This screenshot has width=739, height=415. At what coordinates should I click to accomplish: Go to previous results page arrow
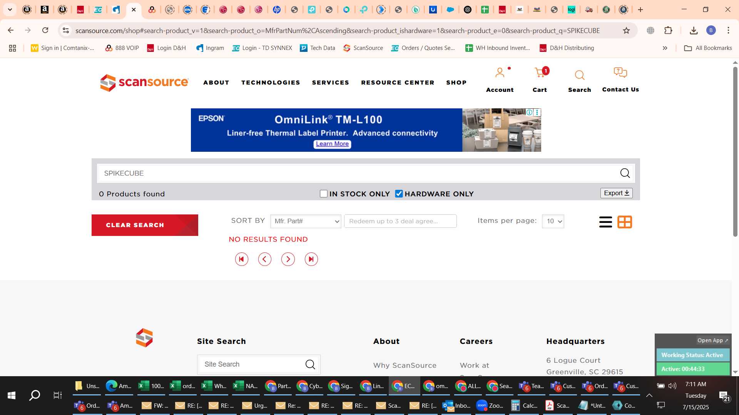(265, 259)
